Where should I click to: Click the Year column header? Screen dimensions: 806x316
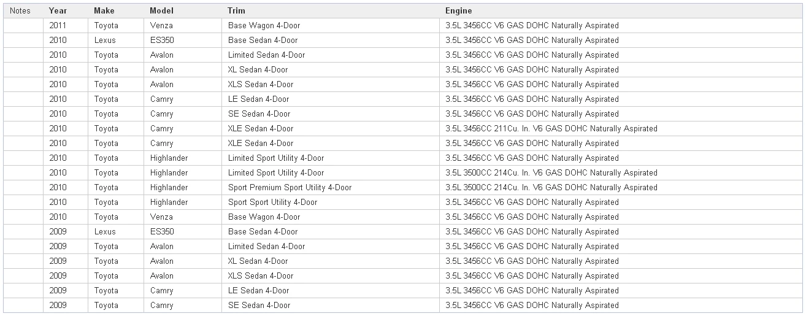pos(58,10)
